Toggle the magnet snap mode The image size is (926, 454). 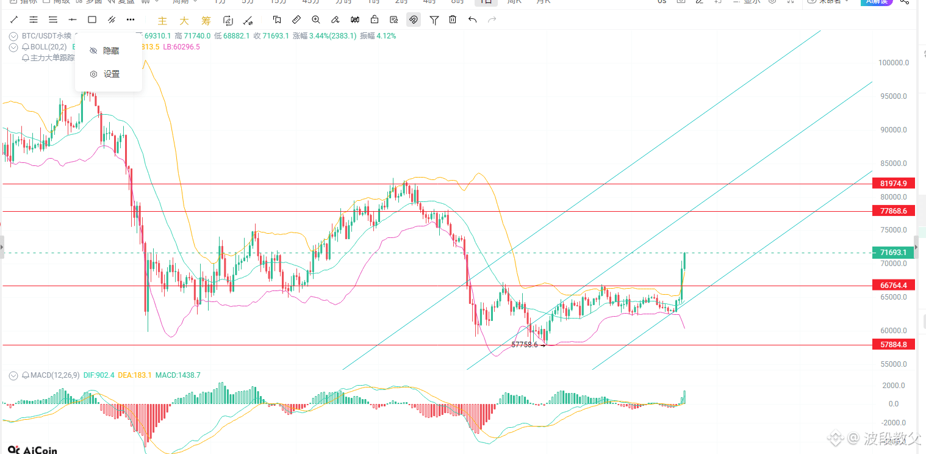414,20
